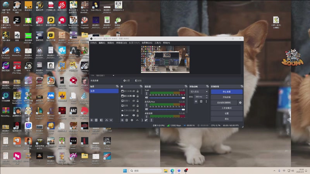Adjust the 麦克风/Aux volume slider
Viewport: 310px width, 174px height.
[x=167, y=109]
